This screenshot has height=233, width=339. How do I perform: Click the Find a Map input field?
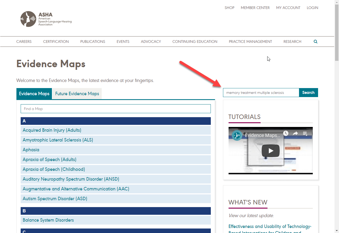coord(115,109)
